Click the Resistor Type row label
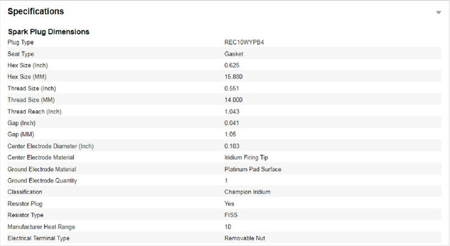Viewport: 450px width, 246px height. tap(26, 215)
